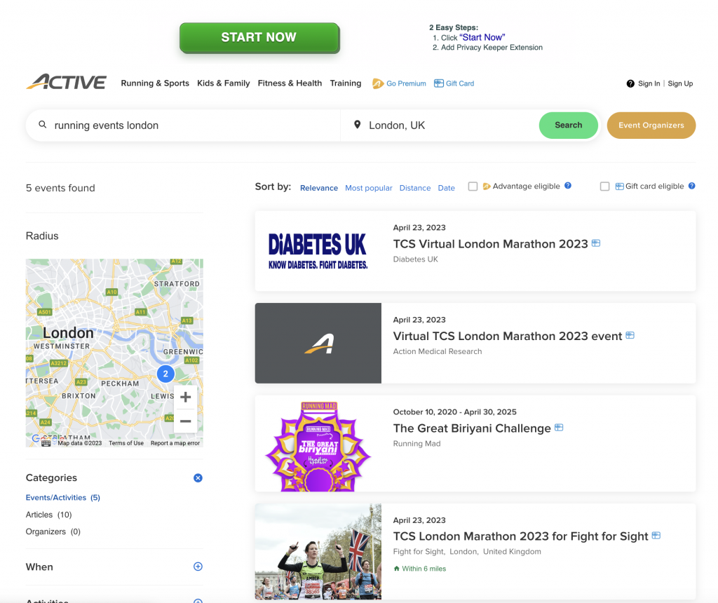Open Advantage eligible help tooltip icon
The height and width of the screenshot is (603, 718).
[x=568, y=185]
